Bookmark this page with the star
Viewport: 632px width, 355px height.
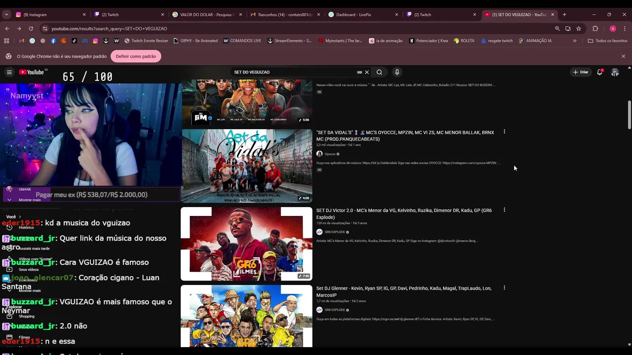579,29
